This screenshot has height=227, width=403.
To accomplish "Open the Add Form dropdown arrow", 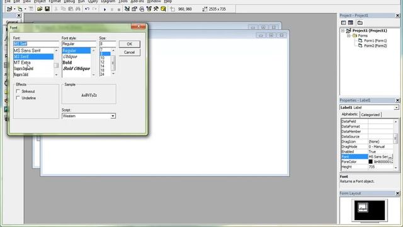I will [x=25, y=9].
